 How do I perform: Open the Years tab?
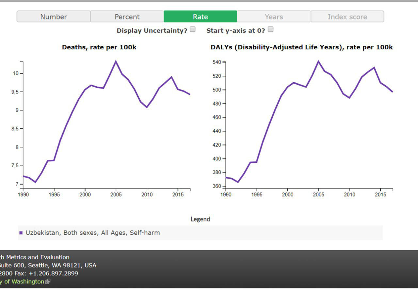(274, 17)
